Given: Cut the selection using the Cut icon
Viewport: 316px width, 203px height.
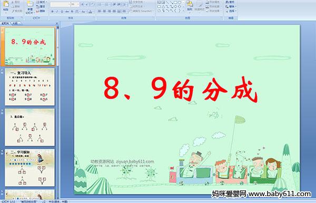Looking at the screenshot, I should (x=16, y=2).
